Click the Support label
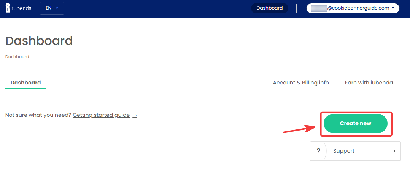The width and height of the screenshot is (410, 188). pos(344,151)
